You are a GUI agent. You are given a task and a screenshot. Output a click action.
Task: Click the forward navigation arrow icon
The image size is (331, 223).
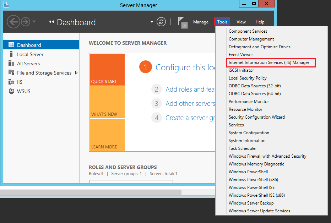click(x=26, y=22)
